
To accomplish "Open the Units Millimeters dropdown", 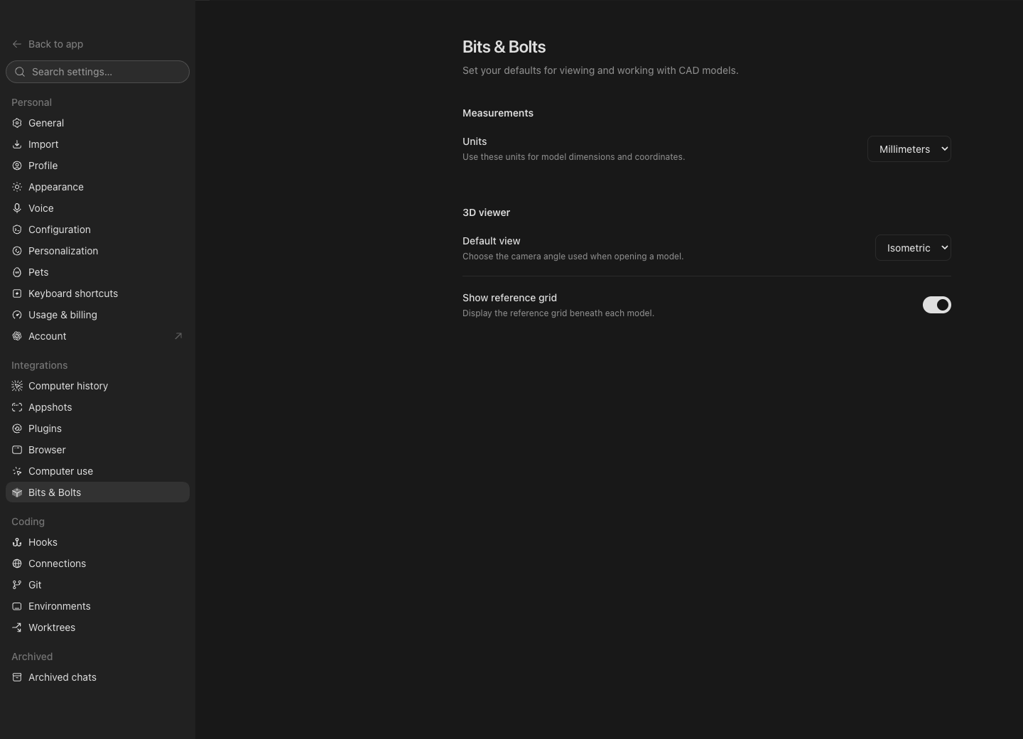I will (x=909, y=149).
